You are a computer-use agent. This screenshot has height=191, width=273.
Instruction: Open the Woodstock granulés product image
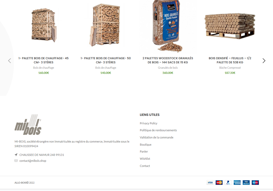[168, 26]
